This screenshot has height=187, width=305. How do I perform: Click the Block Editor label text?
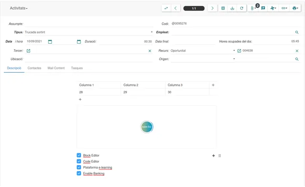pyautogui.click(x=91, y=155)
